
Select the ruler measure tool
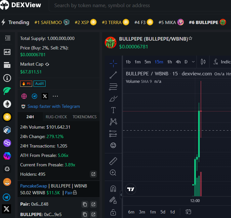[x=113, y=161]
